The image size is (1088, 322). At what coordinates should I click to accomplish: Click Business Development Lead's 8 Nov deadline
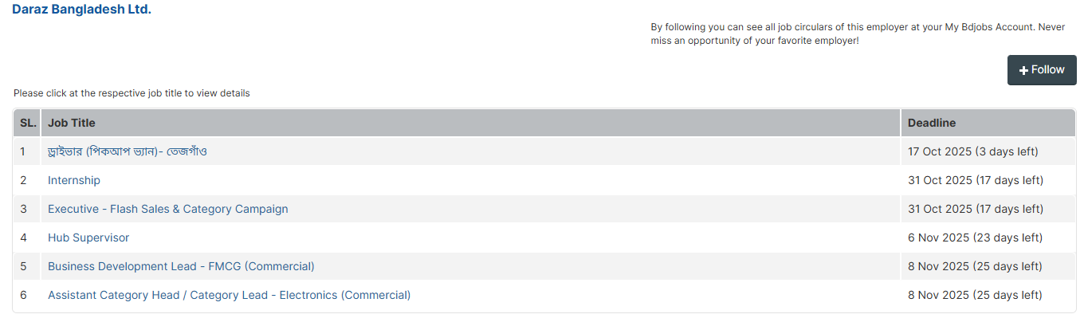point(975,266)
